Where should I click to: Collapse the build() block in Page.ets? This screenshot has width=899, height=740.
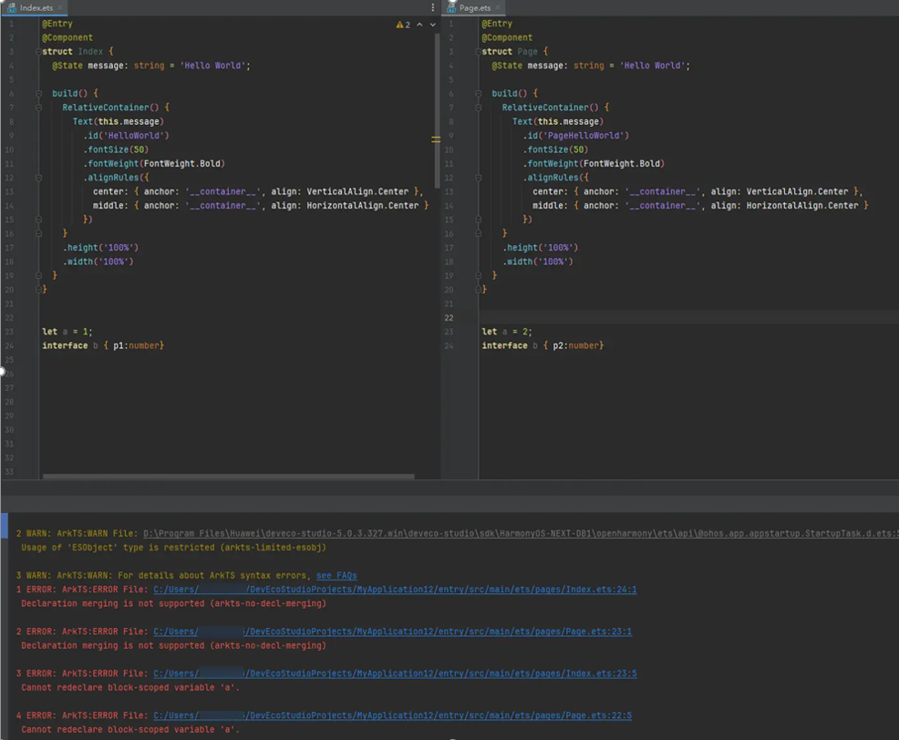click(x=480, y=94)
